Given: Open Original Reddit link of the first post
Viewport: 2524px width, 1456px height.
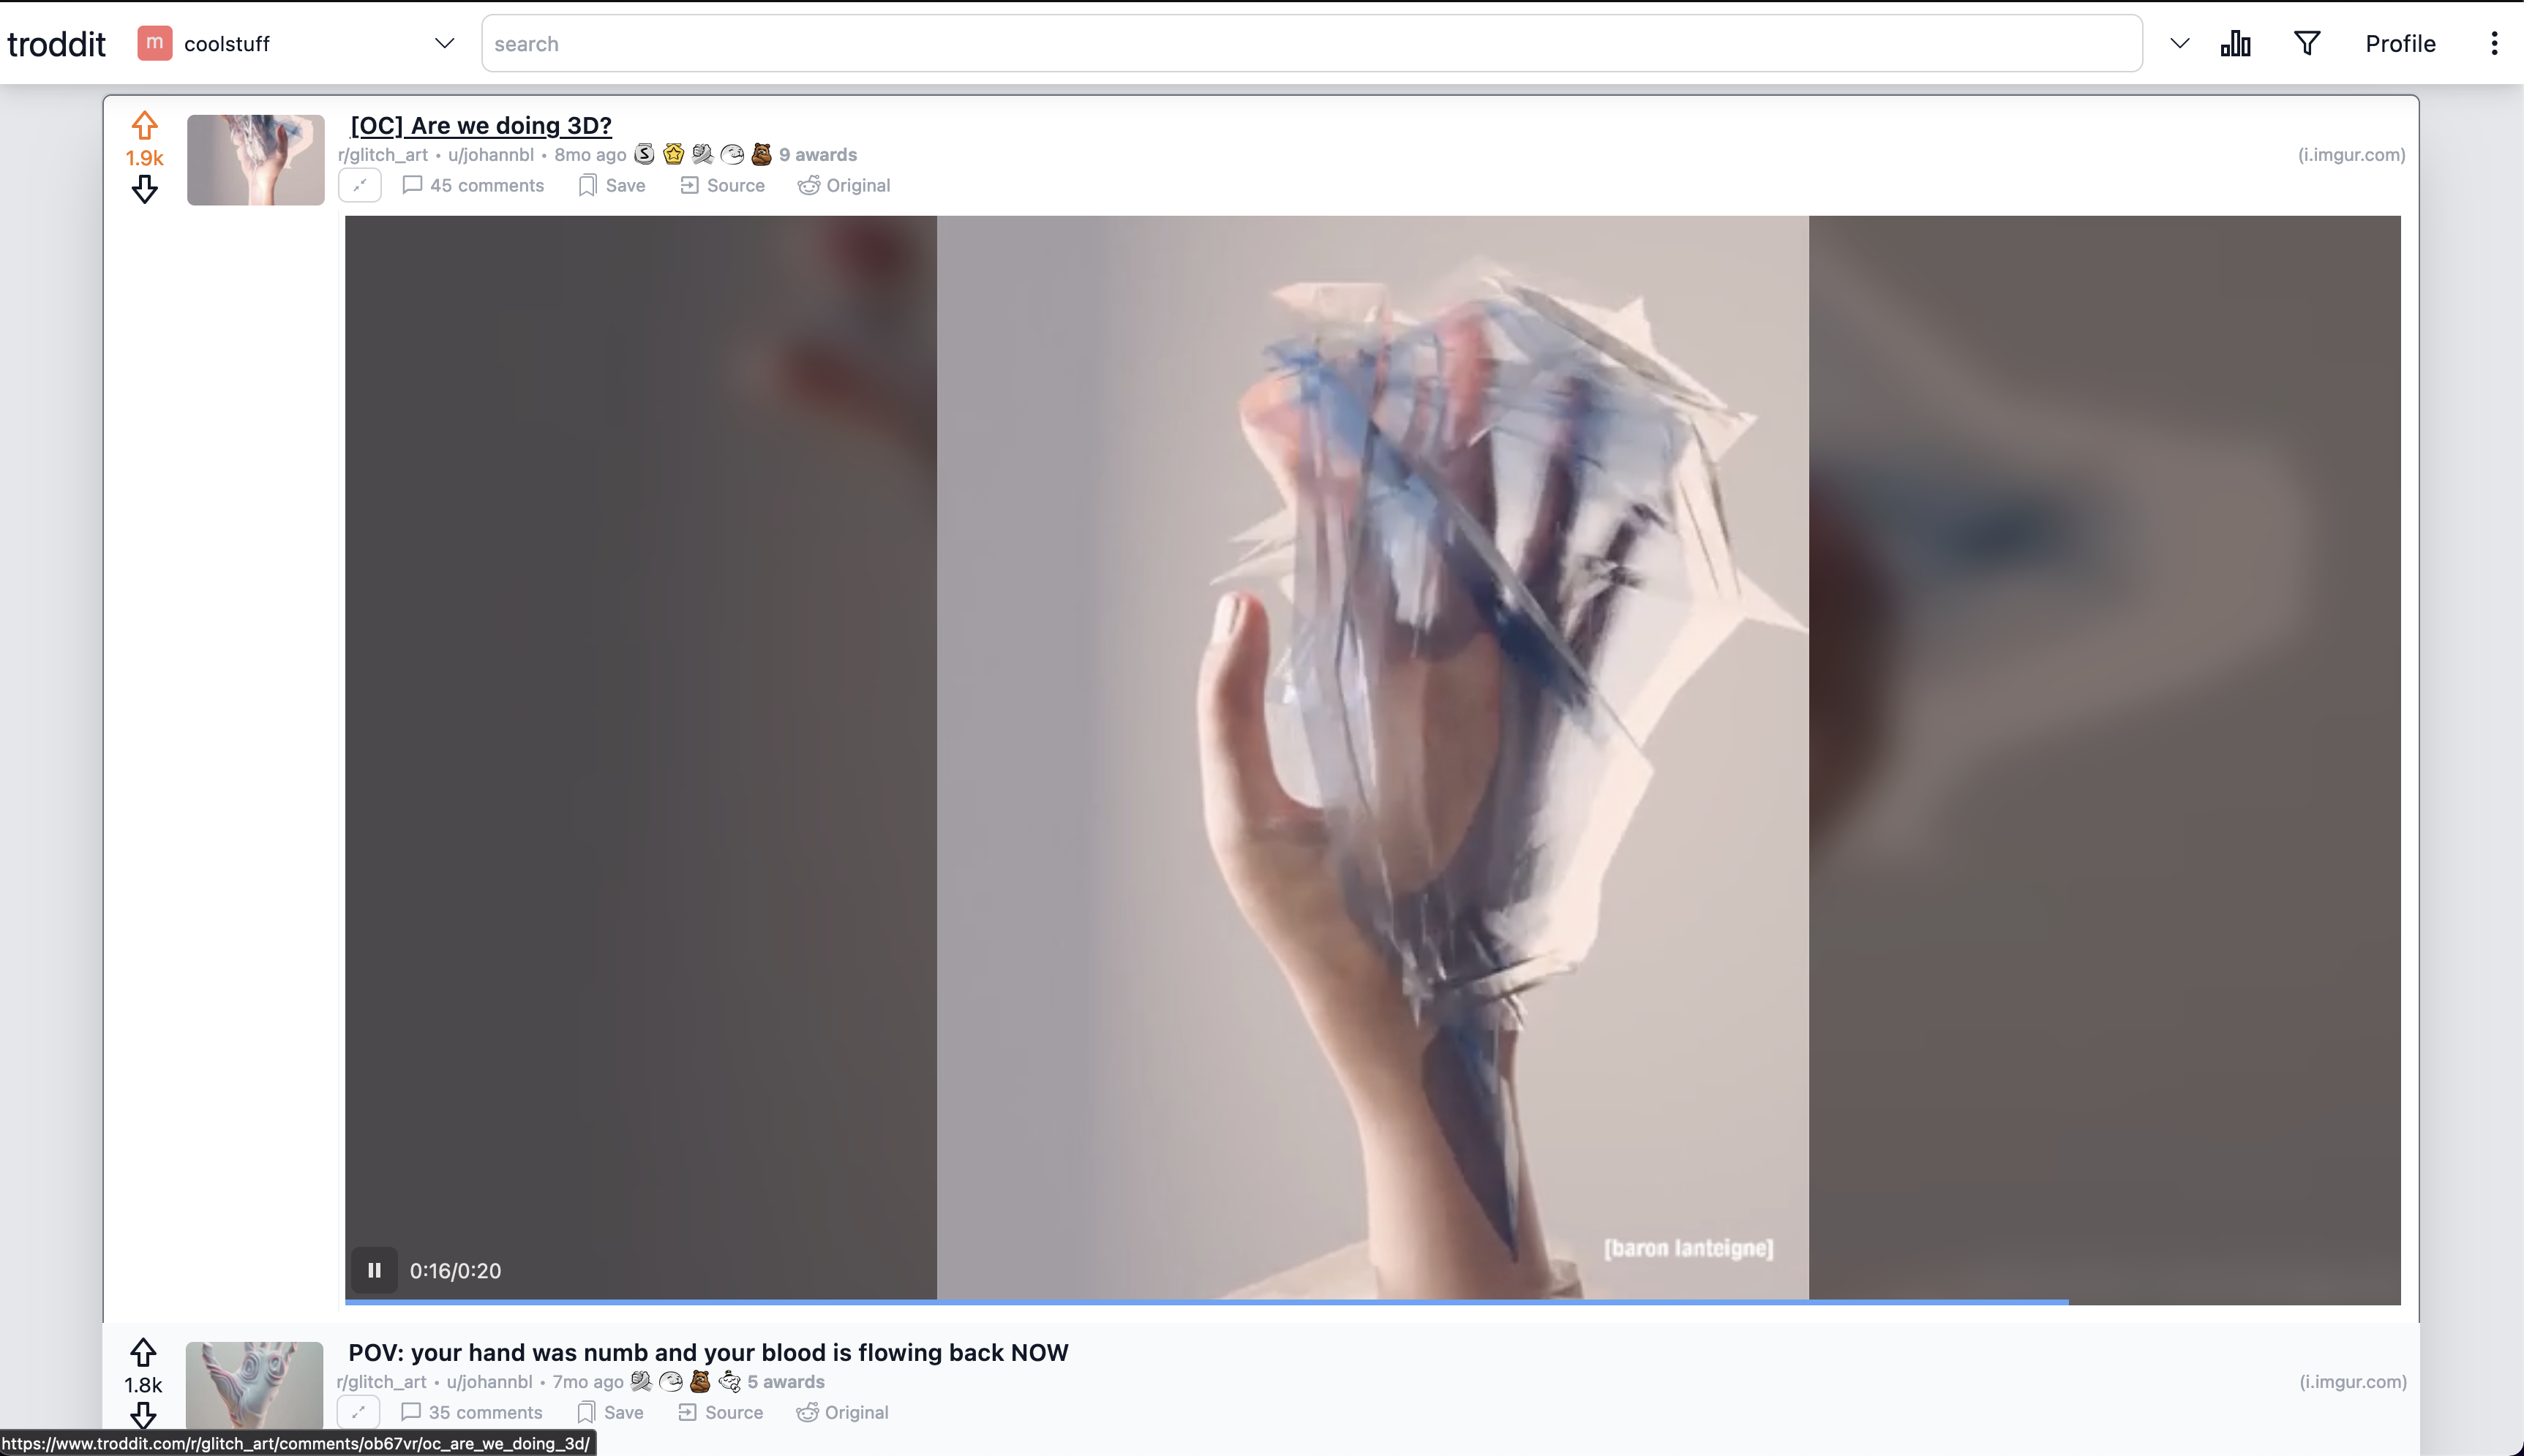Looking at the screenshot, I should [844, 185].
